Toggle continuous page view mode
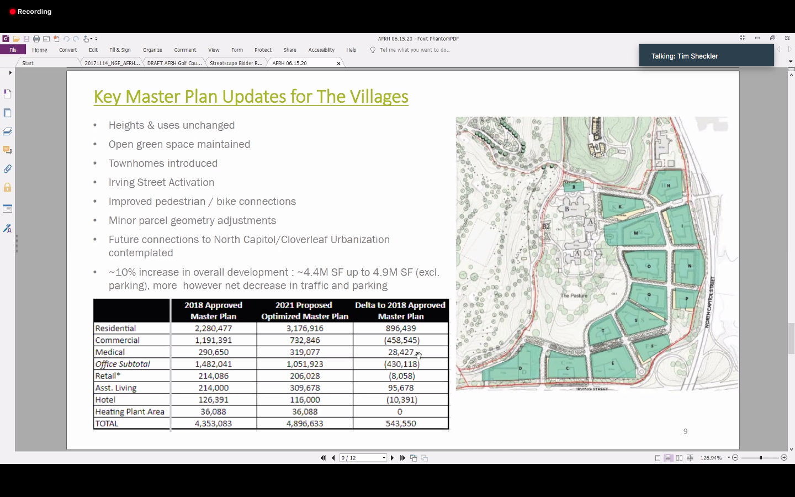Screen dimensions: 795x497 click(669, 458)
